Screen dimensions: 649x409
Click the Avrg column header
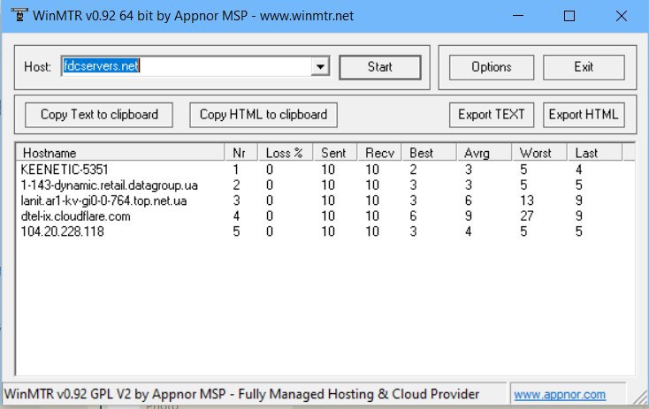485,153
